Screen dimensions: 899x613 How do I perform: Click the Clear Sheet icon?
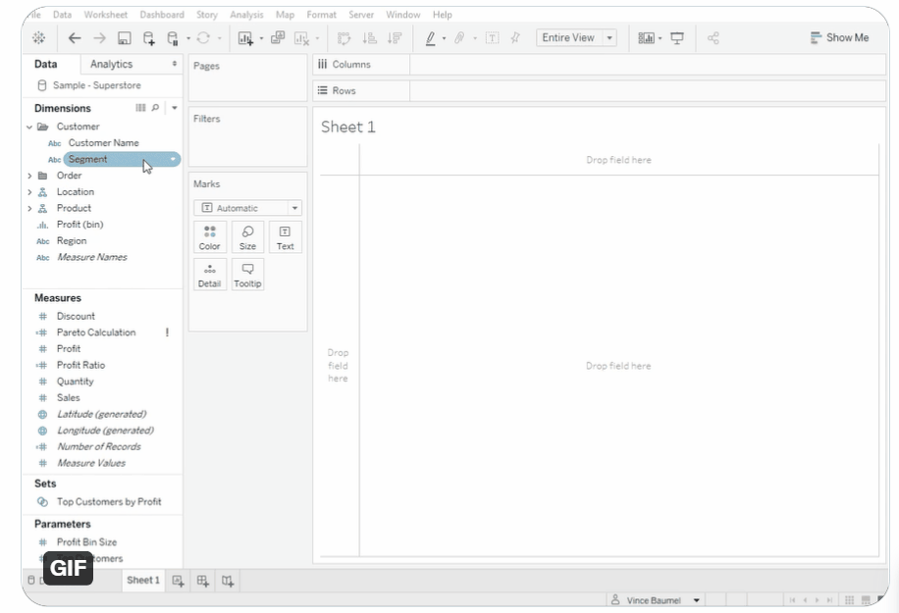301,38
